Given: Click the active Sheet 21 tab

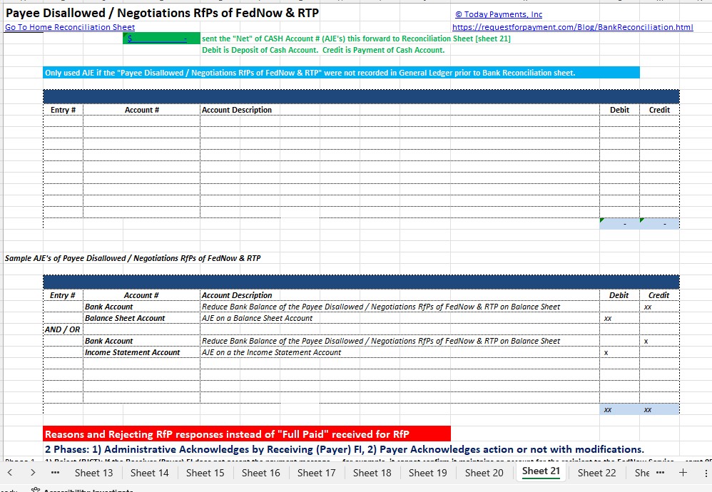Looking at the screenshot, I should (x=541, y=471).
